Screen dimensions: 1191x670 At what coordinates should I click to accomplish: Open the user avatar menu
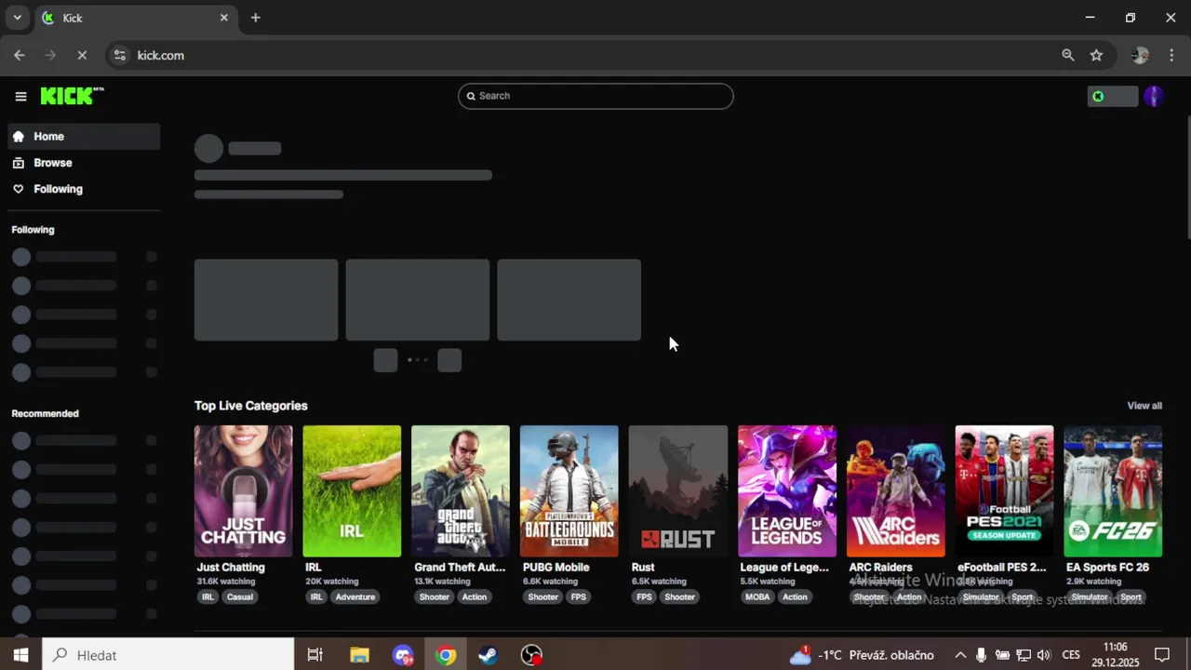1154,97
